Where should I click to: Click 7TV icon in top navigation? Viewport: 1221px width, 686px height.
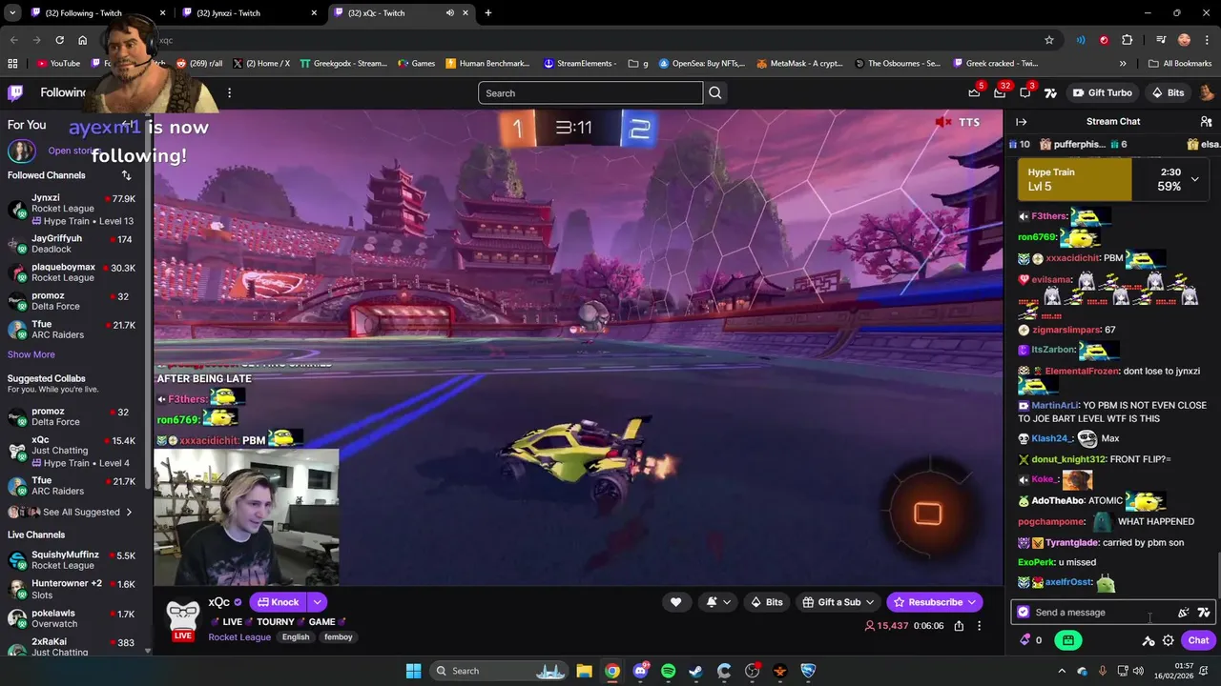coord(1050,92)
